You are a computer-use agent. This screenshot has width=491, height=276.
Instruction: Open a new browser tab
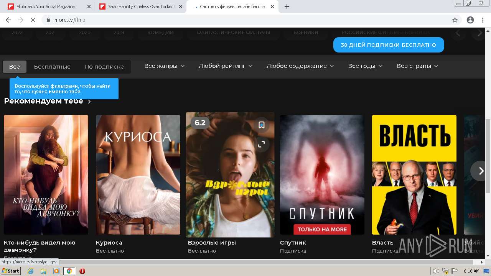tap(287, 7)
